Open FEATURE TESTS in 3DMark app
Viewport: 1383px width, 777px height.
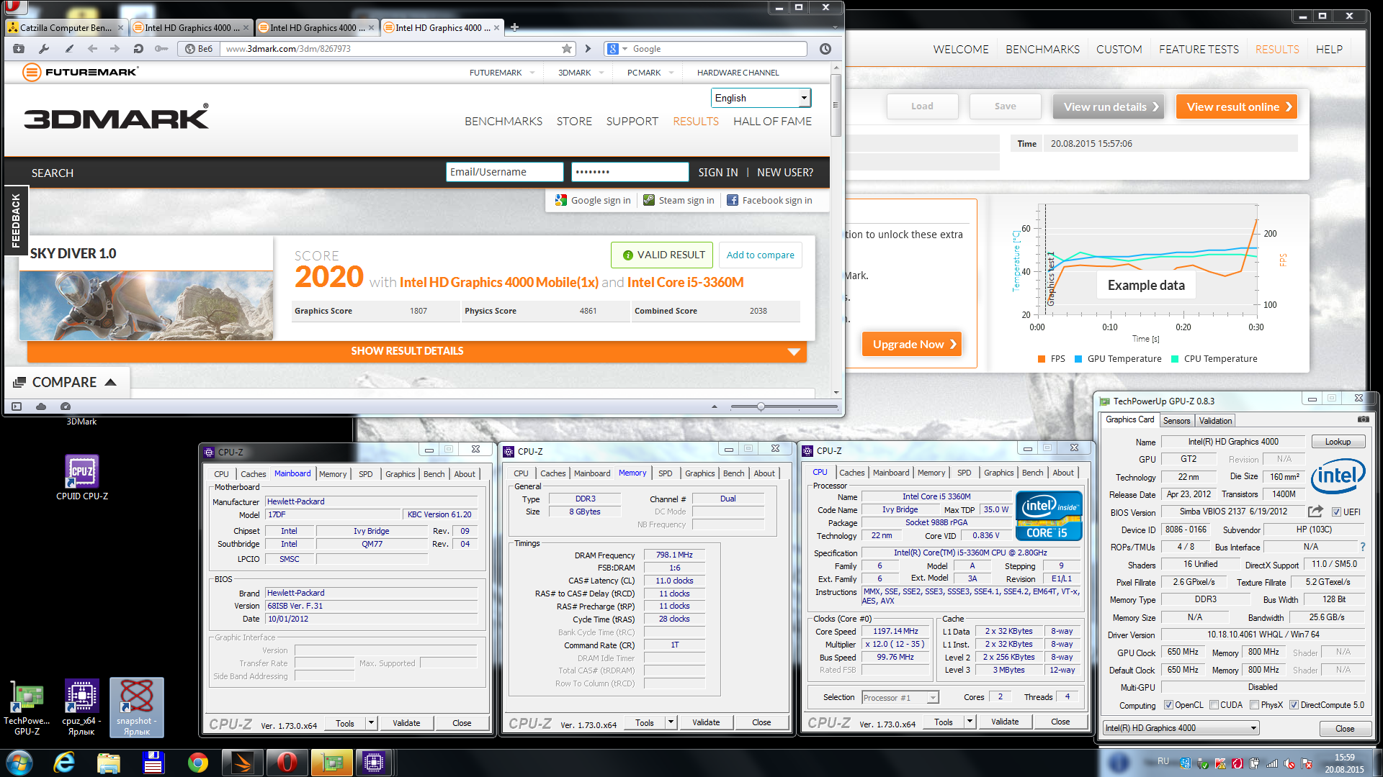tap(1199, 49)
